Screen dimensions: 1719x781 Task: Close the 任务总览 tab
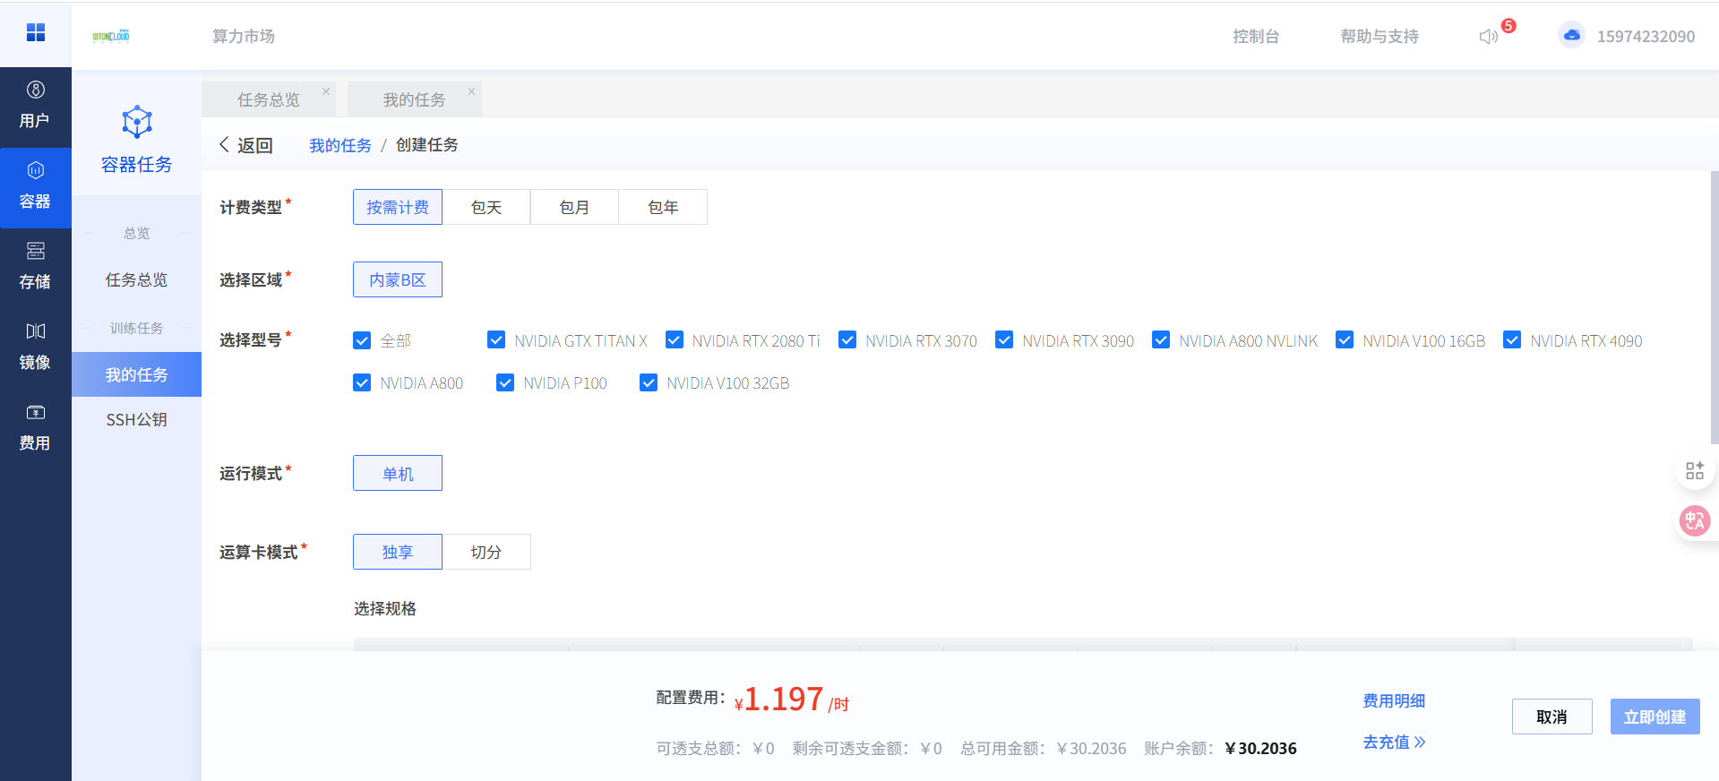326,91
